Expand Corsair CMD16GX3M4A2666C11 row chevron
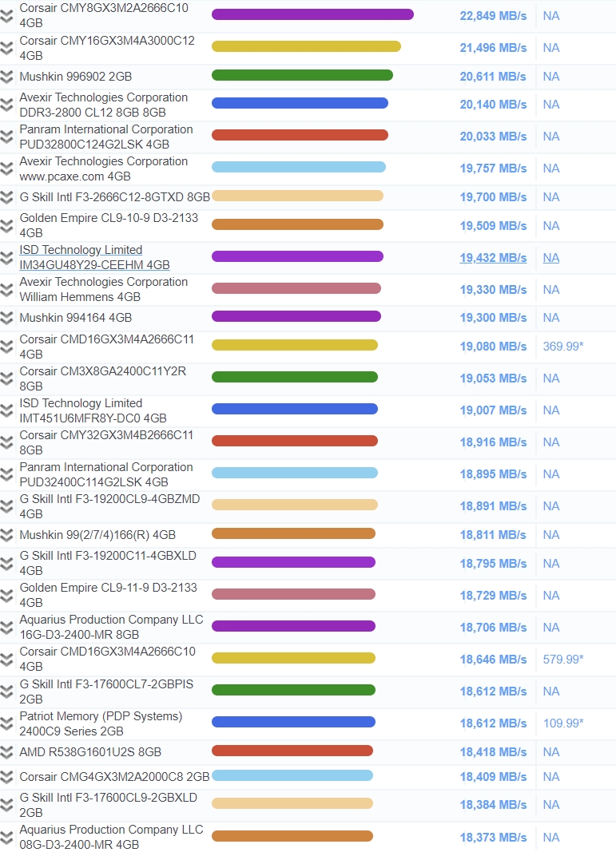This screenshot has width=616, height=852. tap(6, 346)
